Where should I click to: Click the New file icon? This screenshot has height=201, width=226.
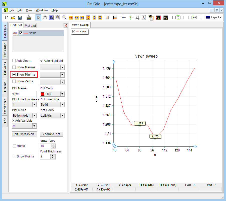pyautogui.click(x=7, y=18)
